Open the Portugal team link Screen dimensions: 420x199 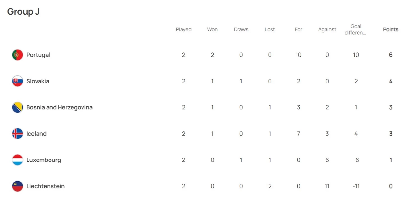pos(38,55)
